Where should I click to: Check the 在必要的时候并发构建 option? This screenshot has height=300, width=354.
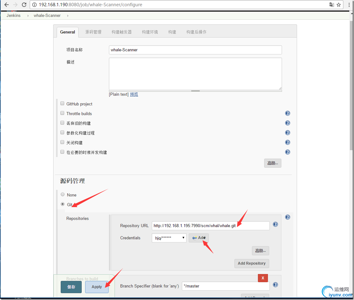coord(62,152)
